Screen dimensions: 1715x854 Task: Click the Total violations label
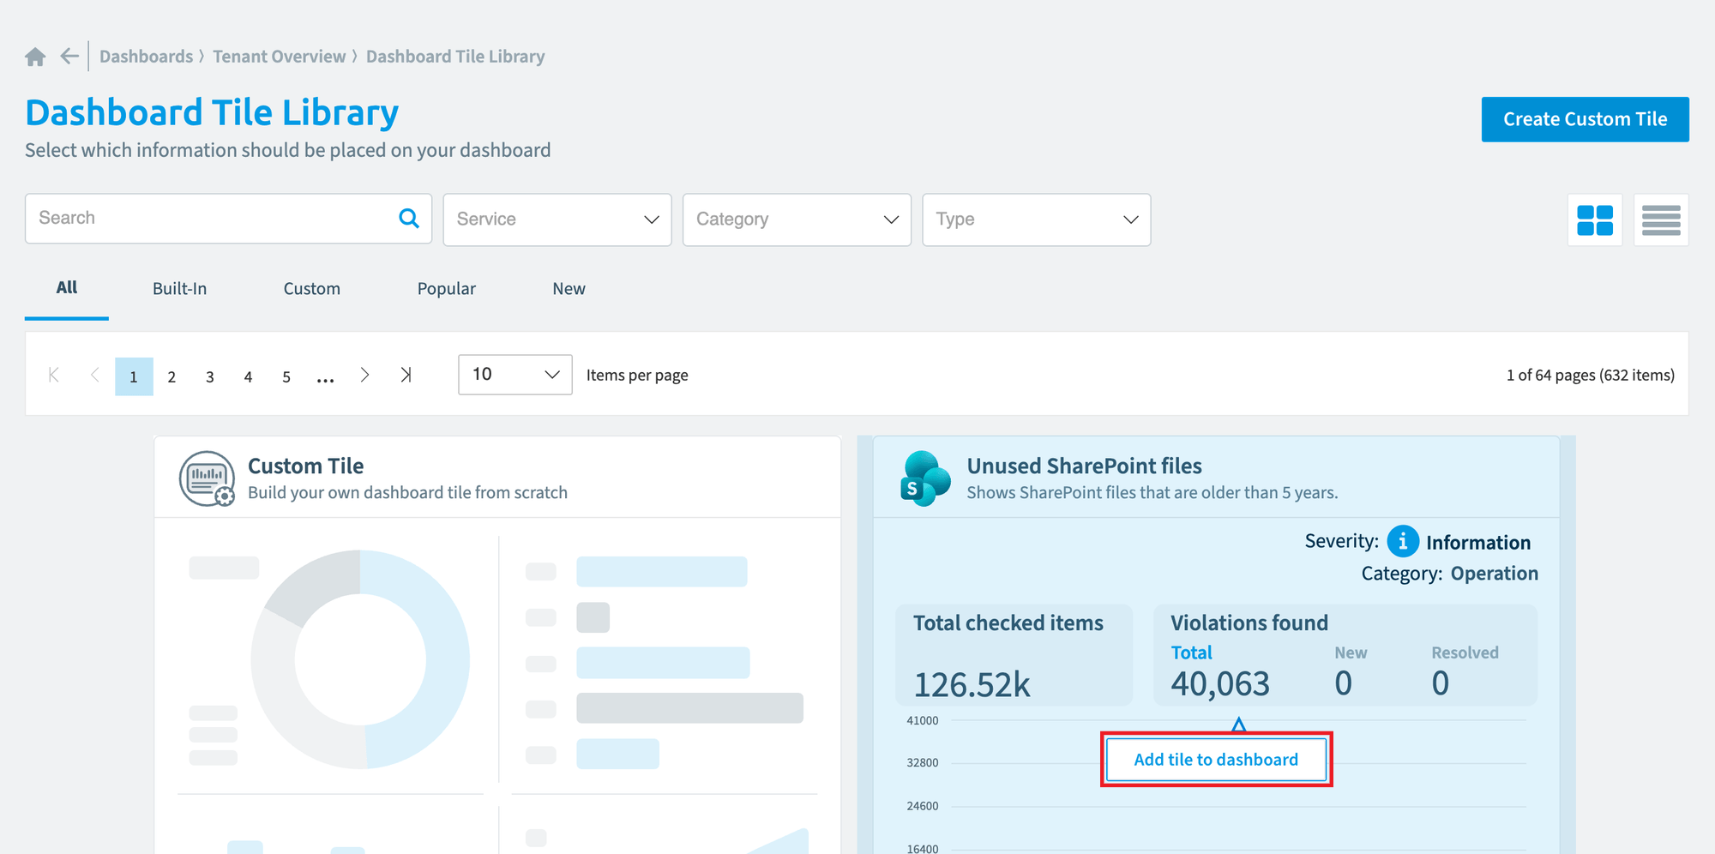[1191, 653]
